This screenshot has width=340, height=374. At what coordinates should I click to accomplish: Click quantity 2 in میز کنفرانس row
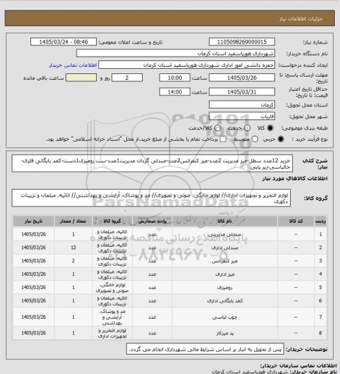73,261
